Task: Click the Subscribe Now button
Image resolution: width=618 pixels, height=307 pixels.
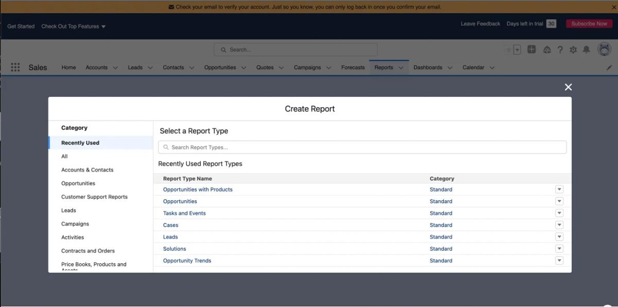Action: click(x=589, y=24)
